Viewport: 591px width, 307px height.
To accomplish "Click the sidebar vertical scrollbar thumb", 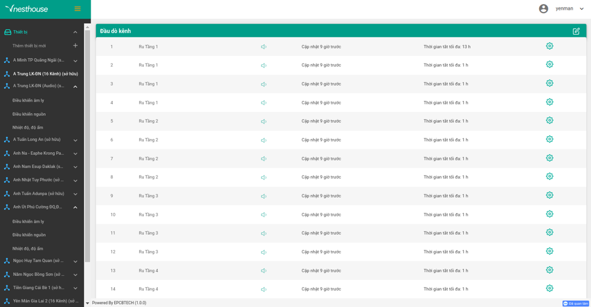I will (88, 146).
